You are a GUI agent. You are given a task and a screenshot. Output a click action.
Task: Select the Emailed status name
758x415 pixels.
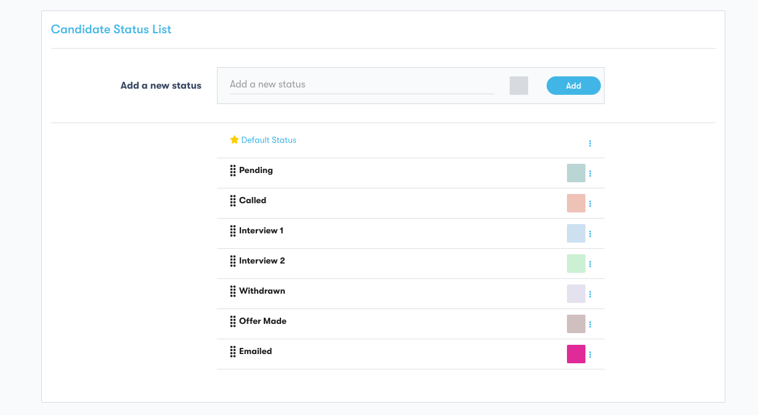(256, 352)
